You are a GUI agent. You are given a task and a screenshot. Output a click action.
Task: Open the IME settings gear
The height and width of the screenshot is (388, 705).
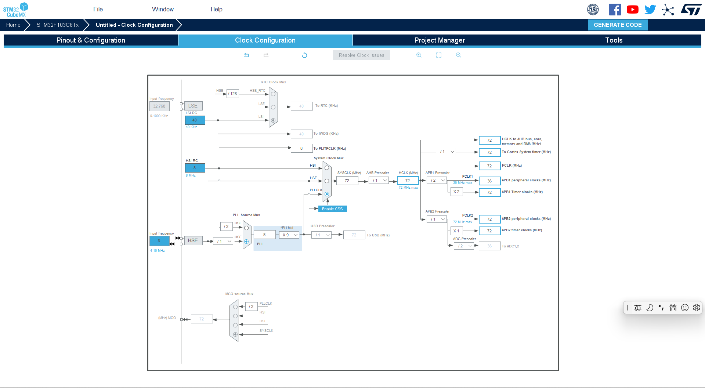[697, 308]
